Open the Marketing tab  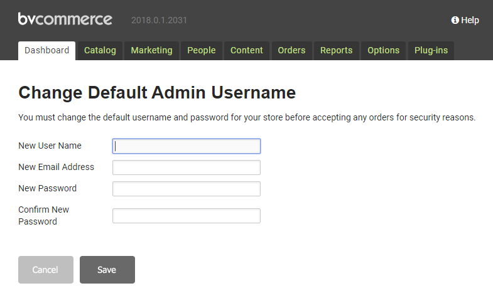[x=151, y=51]
